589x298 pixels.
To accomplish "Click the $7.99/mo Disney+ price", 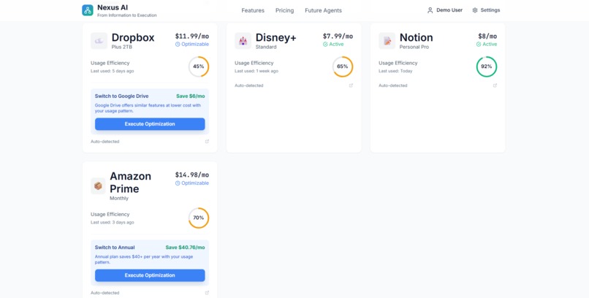I will [x=338, y=37].
